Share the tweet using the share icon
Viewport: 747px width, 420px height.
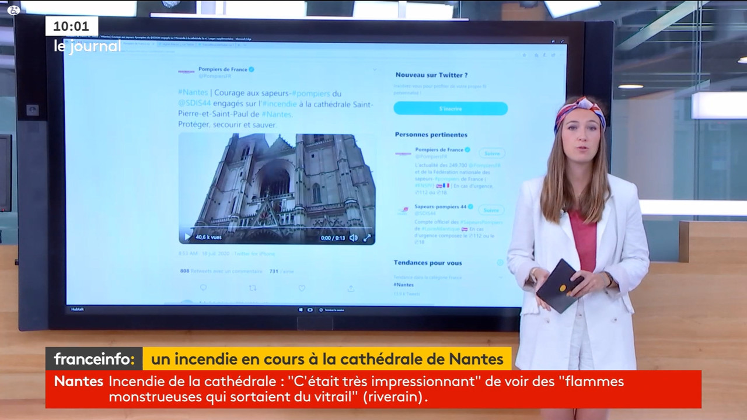pos(351,288)
